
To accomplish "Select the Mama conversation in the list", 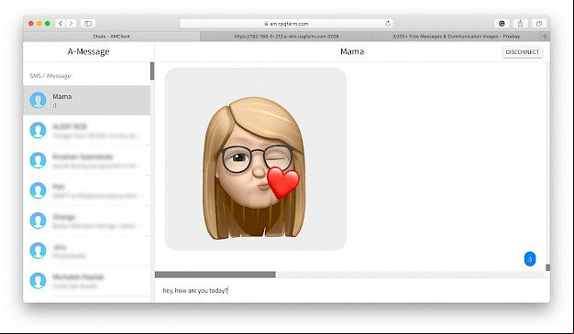I will [x=87, y=100].
